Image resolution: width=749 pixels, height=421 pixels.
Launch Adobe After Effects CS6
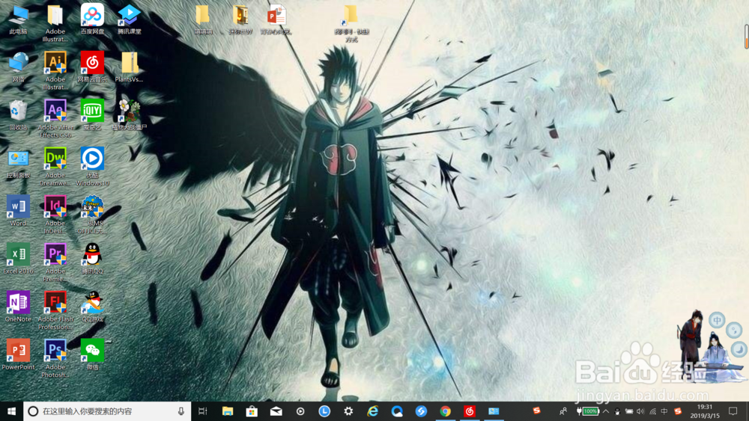click(x=55, y=118)
